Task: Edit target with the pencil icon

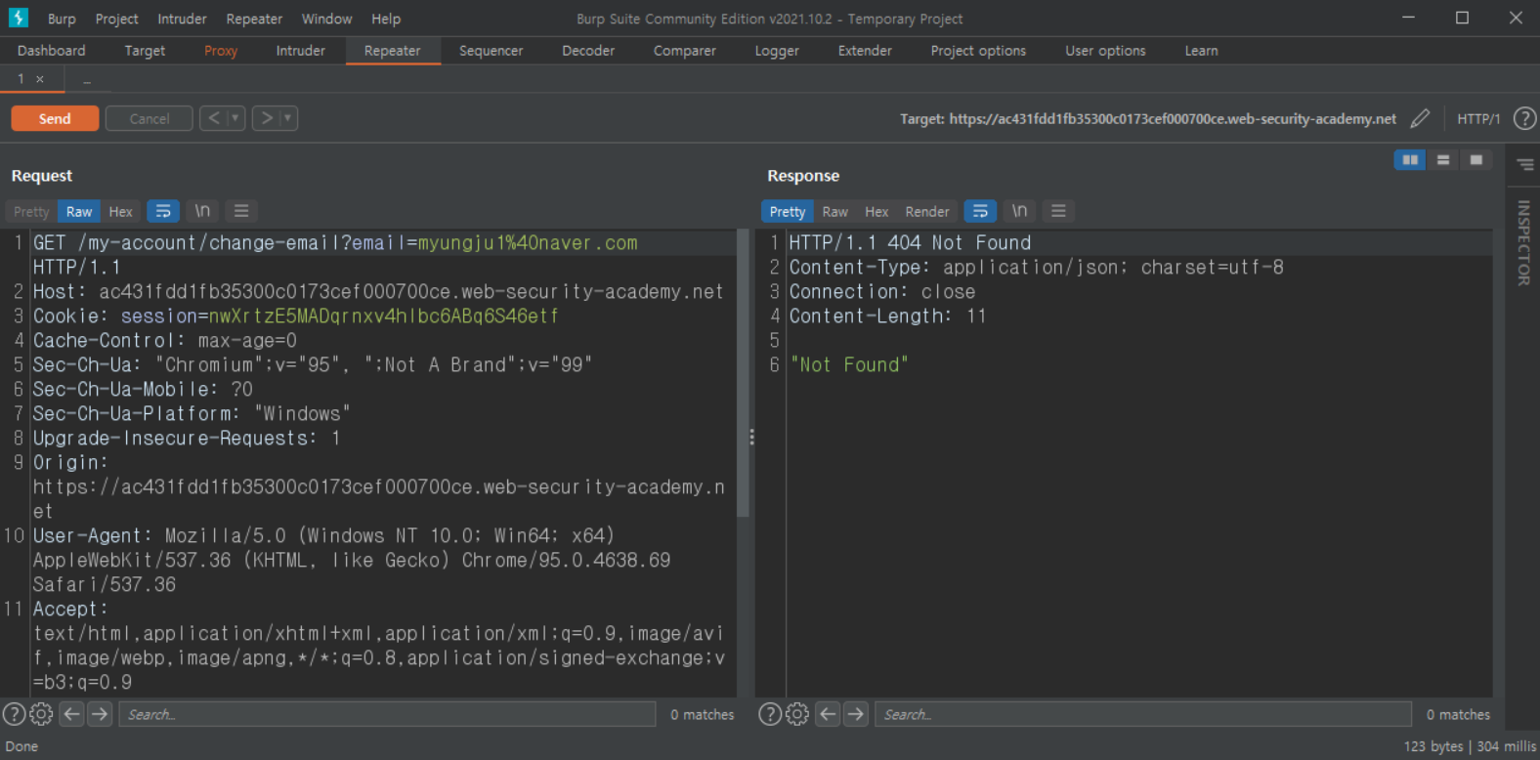Action: [1420, 118]
